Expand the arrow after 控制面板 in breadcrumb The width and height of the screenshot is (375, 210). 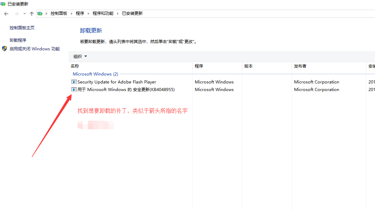click(x=72, y=13)
